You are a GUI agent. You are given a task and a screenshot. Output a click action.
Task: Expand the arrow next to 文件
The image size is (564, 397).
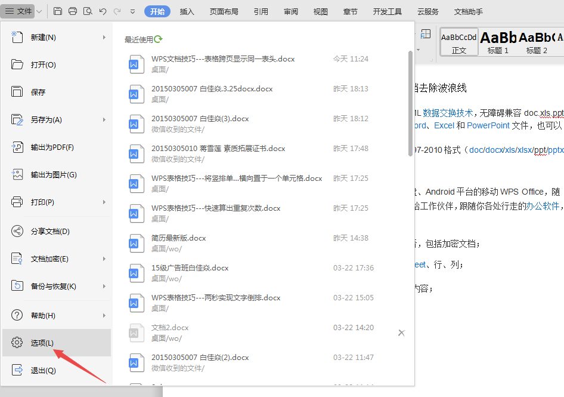pyautogui.click(x=39, y=11)
